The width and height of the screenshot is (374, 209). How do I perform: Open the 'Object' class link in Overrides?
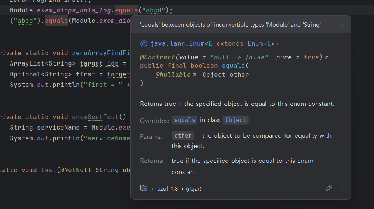(236, 120)
